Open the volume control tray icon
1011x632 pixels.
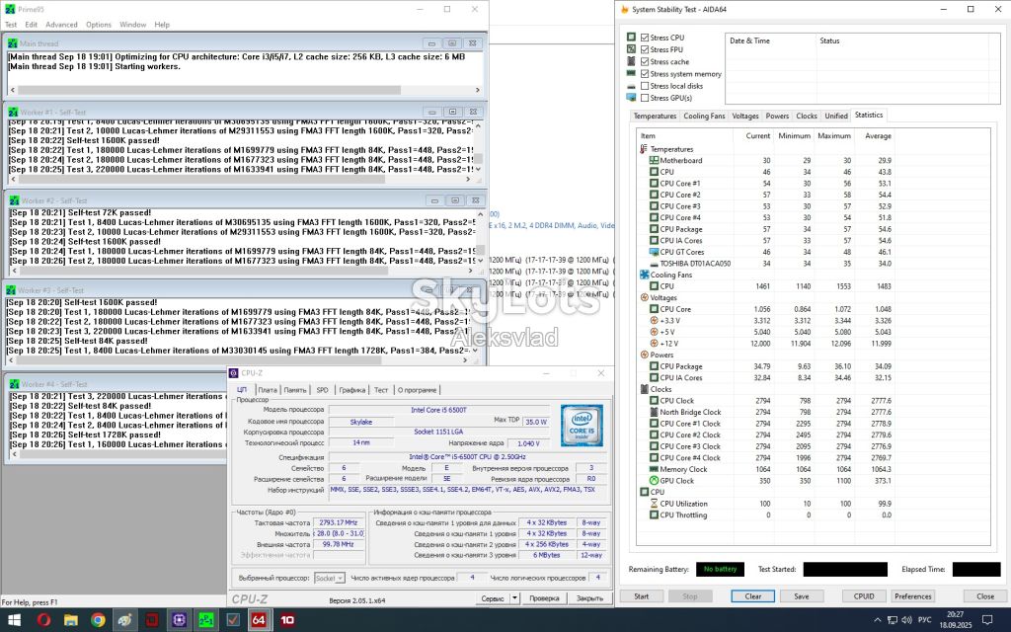(x=907, y=620)
